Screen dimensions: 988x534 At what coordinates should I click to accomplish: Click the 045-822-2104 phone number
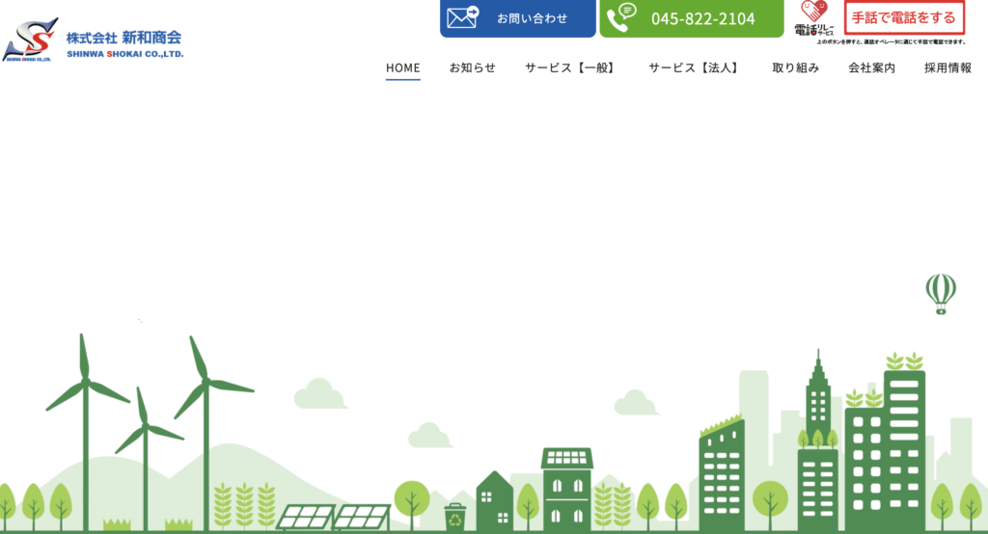[x=702, y=18]
